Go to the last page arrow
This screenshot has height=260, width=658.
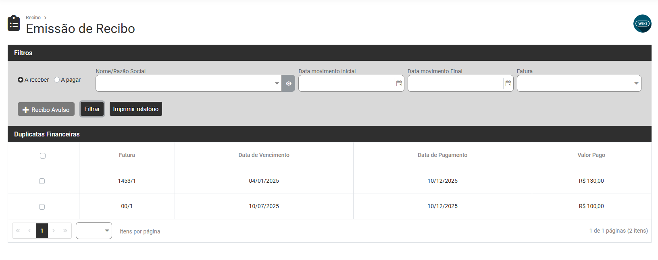tap(65, 231)
